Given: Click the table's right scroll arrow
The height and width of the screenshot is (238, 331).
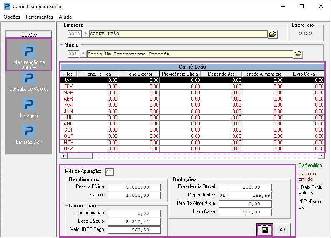Looking at the screenshot, I should coord(321,156).
